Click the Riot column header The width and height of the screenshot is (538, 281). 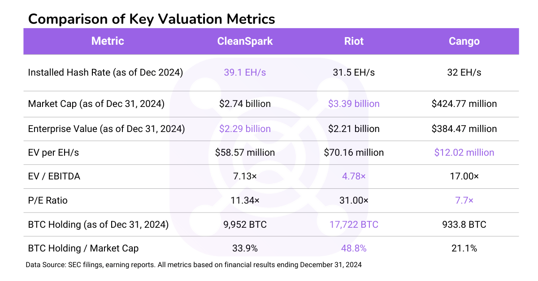354,41
